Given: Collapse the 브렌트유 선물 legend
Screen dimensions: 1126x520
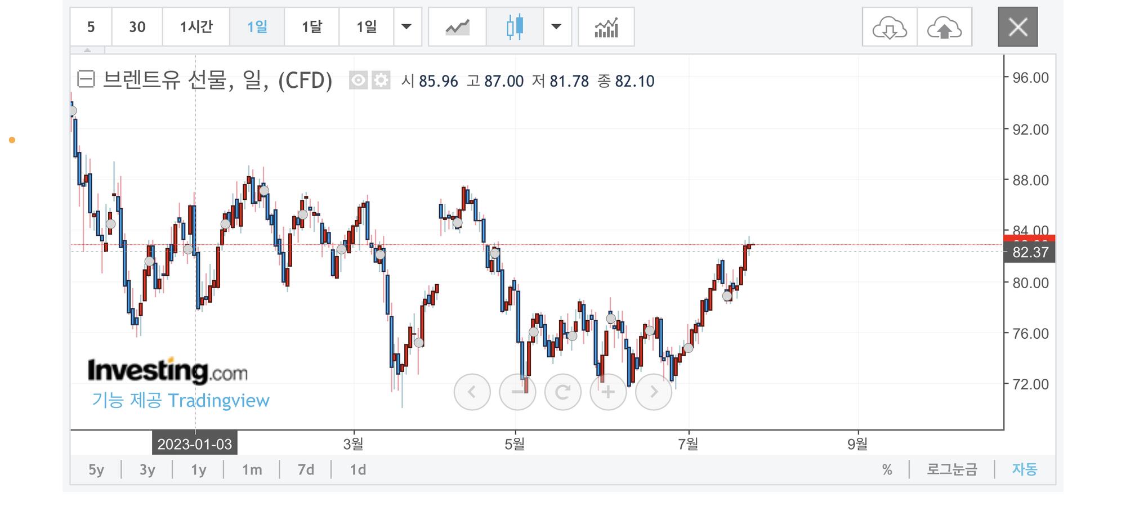Looking at the screenshot, I should 86,79.
